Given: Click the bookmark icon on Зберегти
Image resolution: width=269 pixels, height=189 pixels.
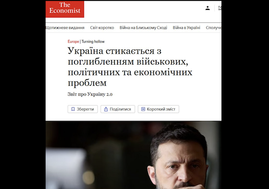Looking at the screenshot, I should pos(73,109).
